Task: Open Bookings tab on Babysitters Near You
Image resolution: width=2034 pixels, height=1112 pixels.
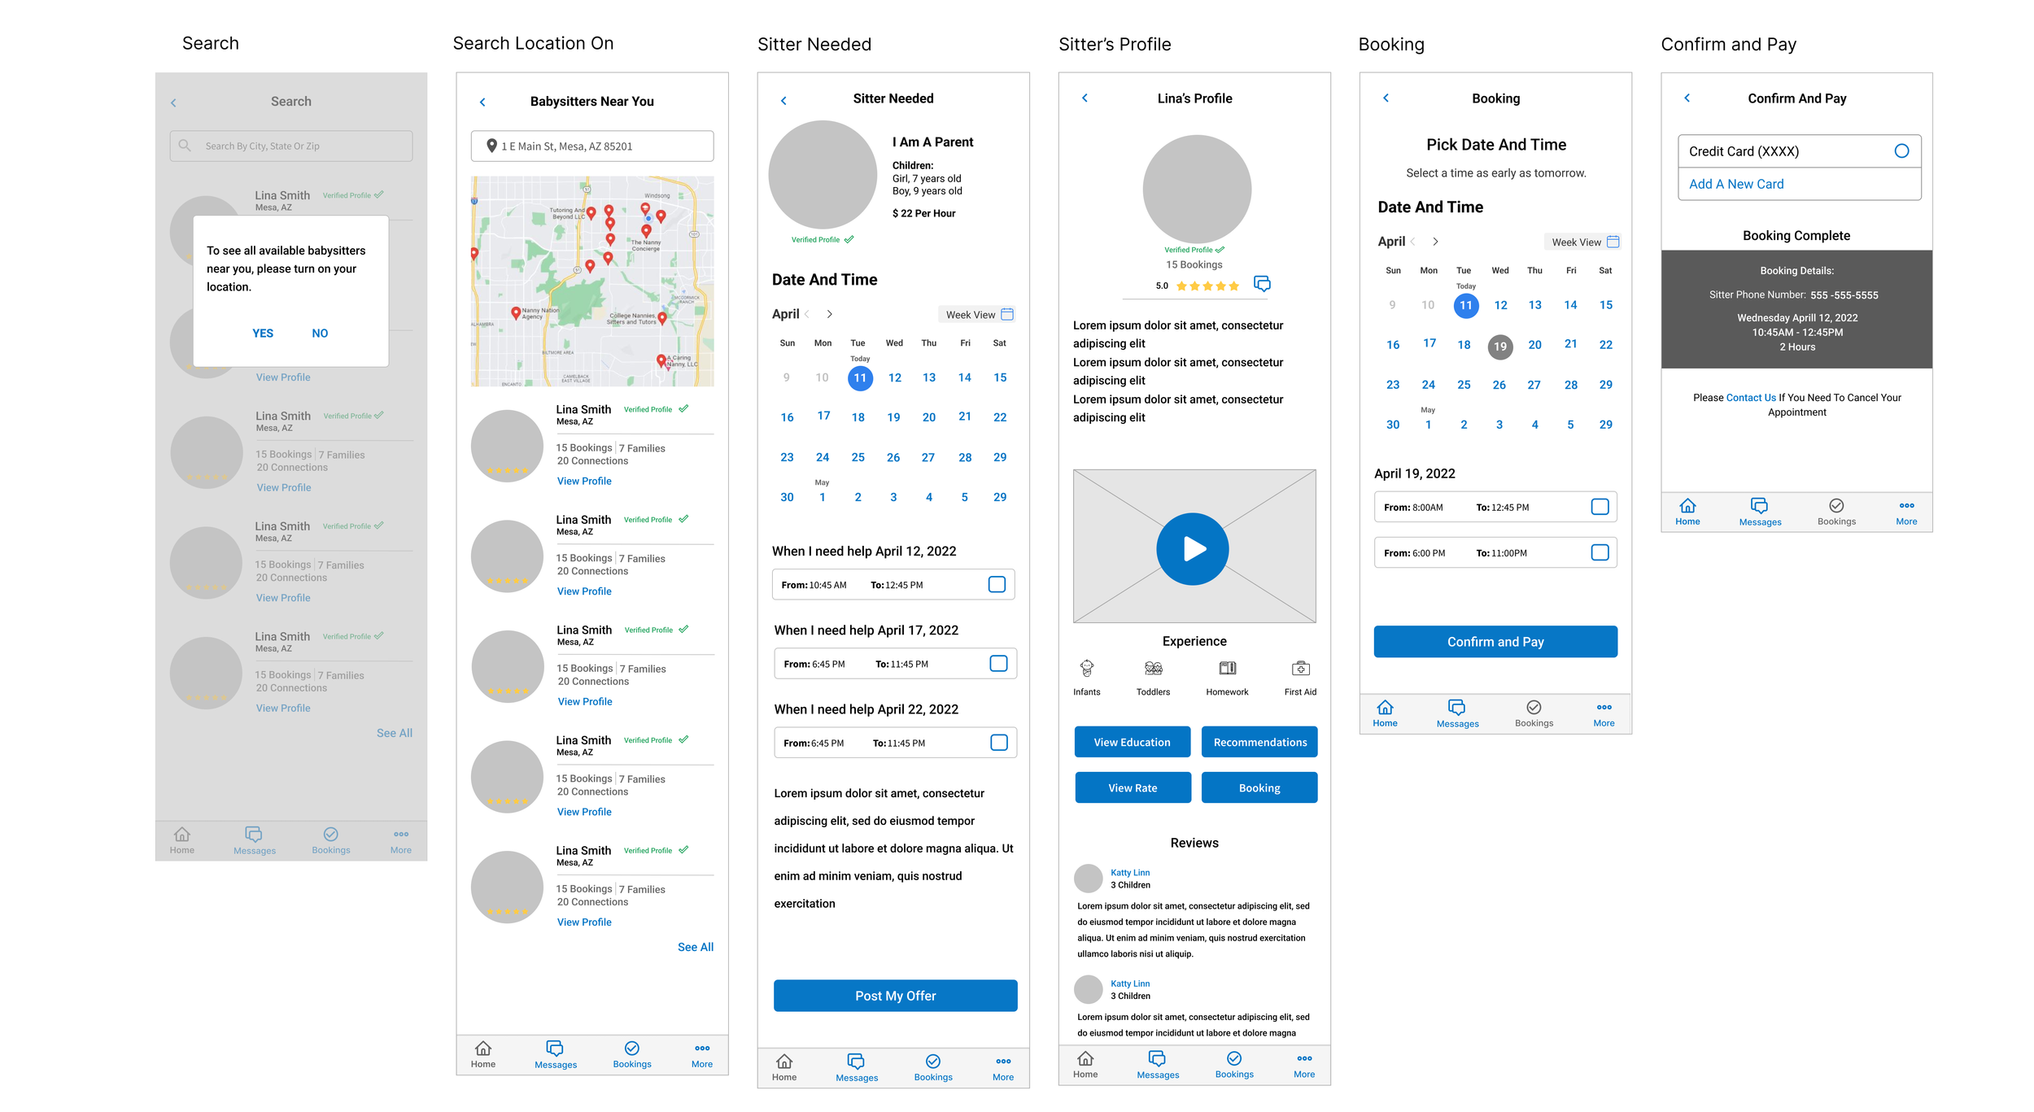Action: pos(631,1049)
